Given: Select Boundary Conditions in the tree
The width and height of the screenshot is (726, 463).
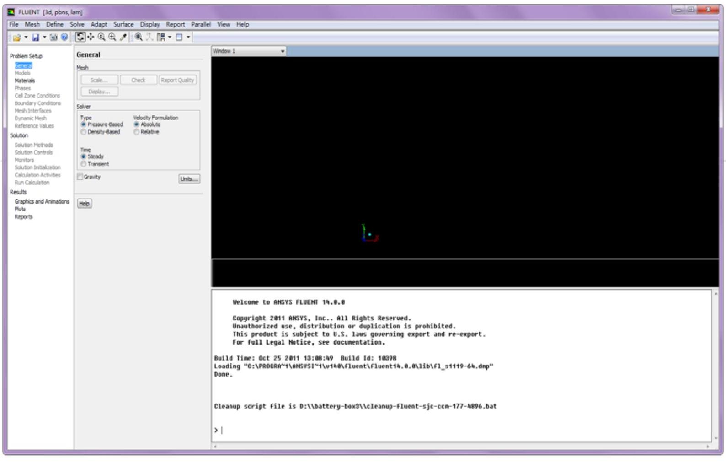Looking at the screenshot, I should pos(37,103).
